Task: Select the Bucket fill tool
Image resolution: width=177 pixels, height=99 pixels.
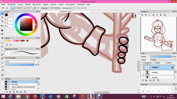Action: click(2, 34)
